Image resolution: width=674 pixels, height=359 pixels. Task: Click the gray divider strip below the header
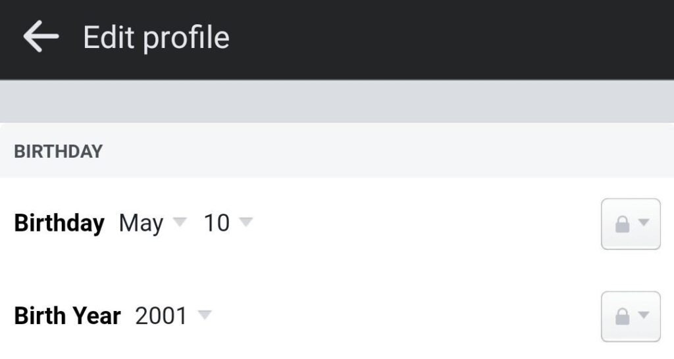click(337, 102)
